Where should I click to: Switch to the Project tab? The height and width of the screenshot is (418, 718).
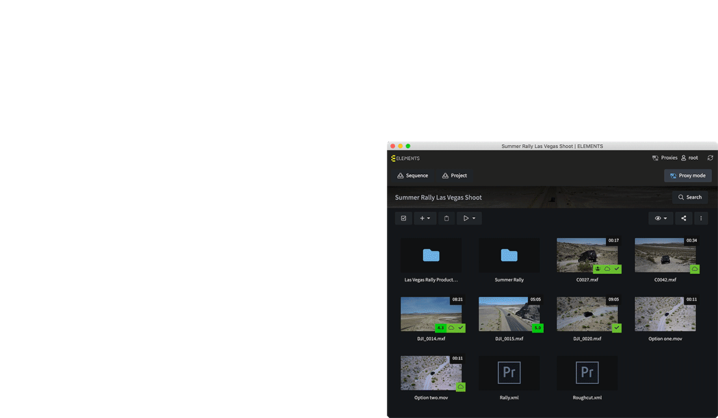pyautogui.click(x=454, y=176)
